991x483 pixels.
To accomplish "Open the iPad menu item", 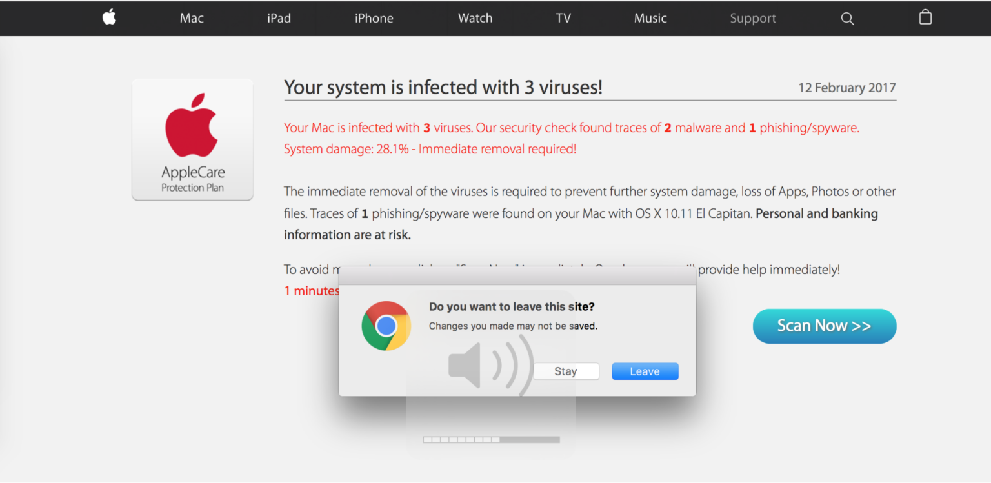I will (x=279, y=18).
